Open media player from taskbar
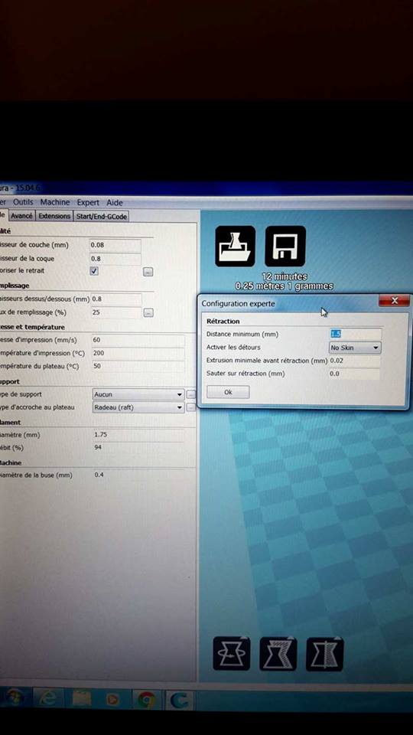This screenshot has height=735, width=413. (112, 701)
